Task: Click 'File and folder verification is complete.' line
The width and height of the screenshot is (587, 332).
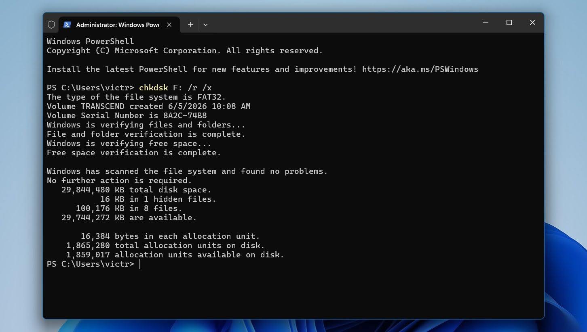Action: pyautogui.click(x=146, y=134)
